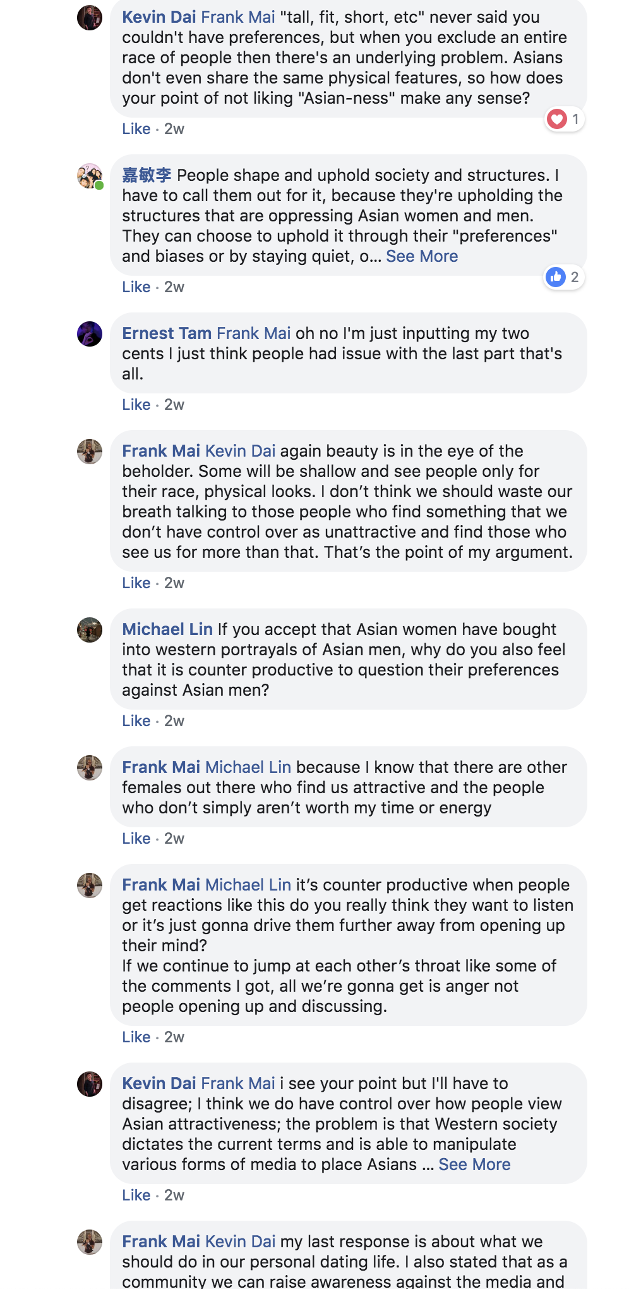Viewport: 629px width, 1289px height.
Task: Open Ernest Tam's profile picture
Action: pos(90,333)
